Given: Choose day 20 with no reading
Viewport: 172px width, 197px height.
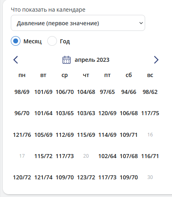Looking at the screenshot, I should point(86,156).
